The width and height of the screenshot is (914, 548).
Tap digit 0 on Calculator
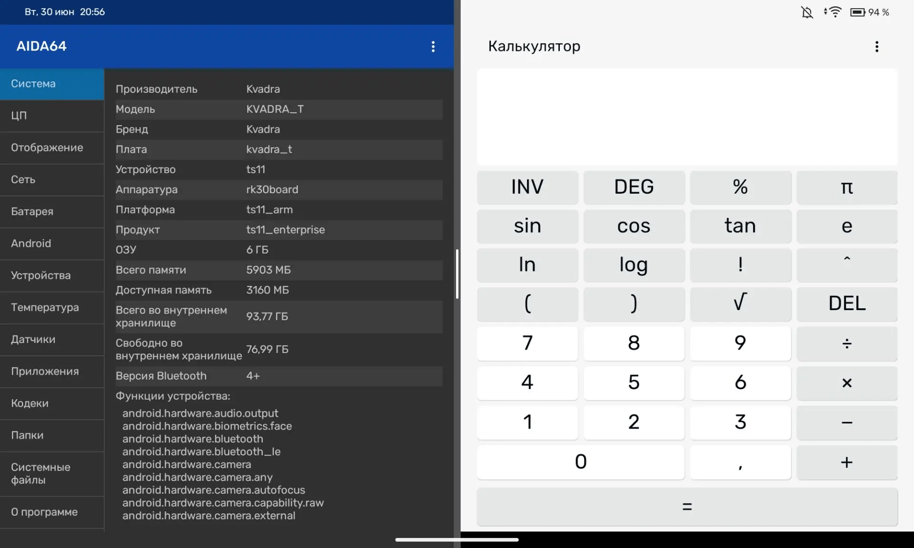581,462
